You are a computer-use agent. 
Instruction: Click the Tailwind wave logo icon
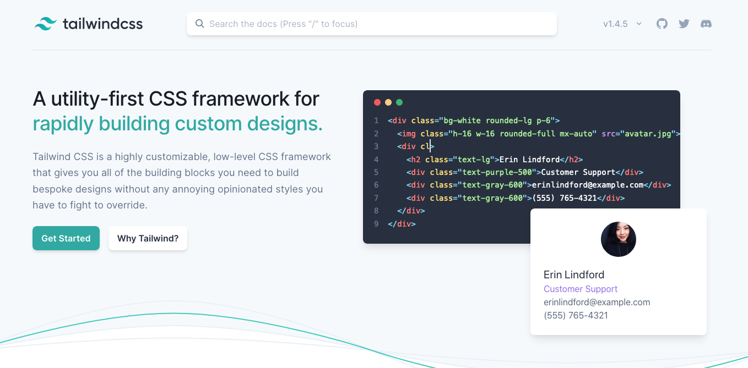tap(46, 24)
